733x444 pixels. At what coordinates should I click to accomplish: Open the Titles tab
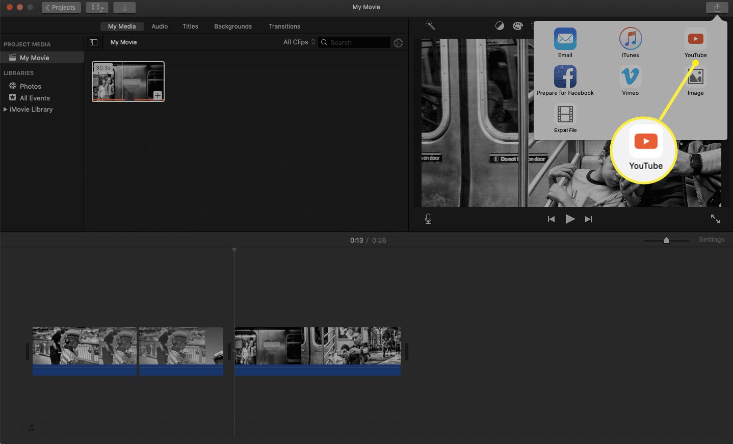pos(190,27)
